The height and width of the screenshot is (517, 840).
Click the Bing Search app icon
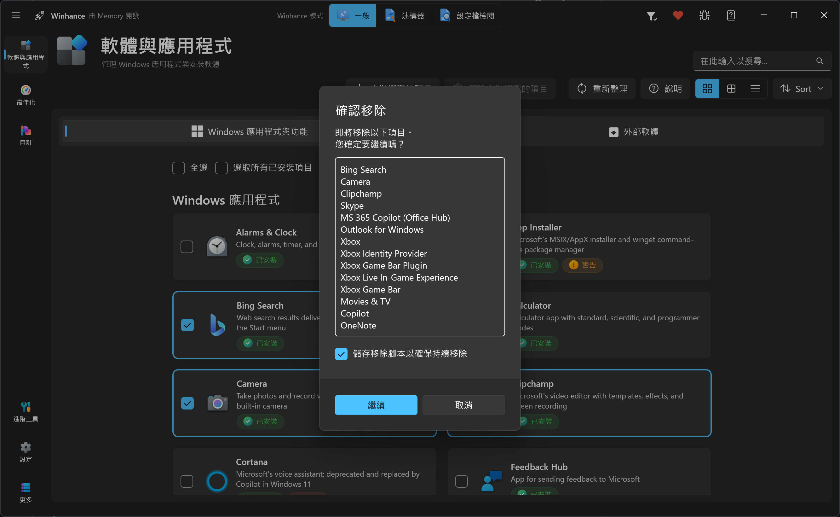pyautogui.click(x=217, y=325)
